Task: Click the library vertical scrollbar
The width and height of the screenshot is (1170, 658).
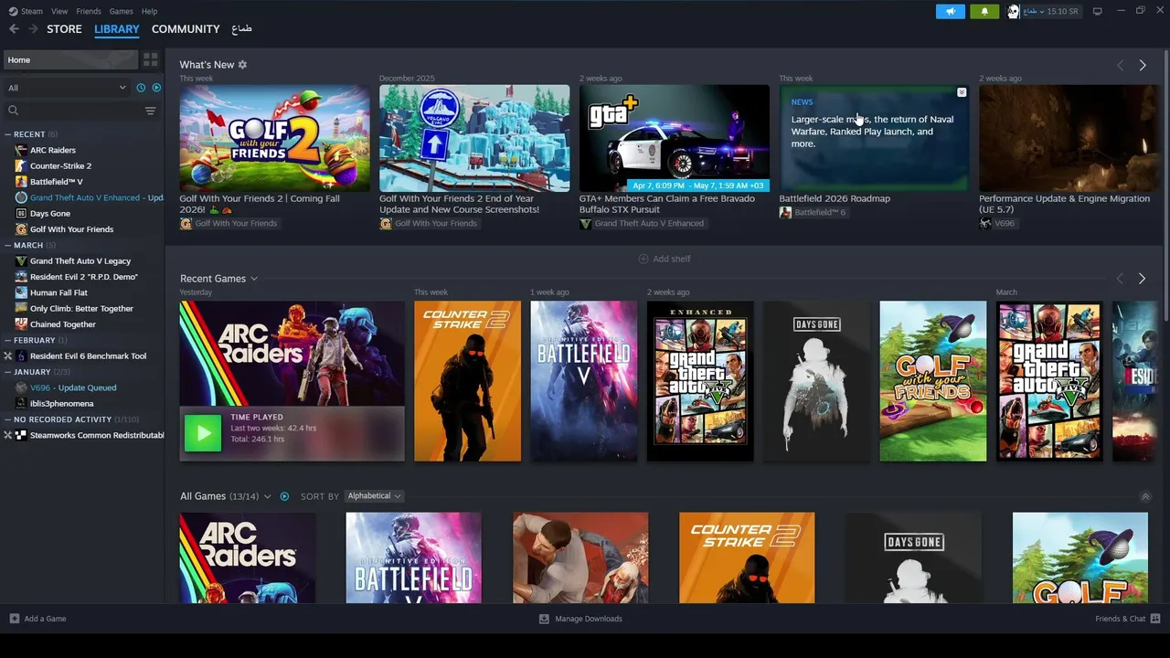Action: (1165, 186)
